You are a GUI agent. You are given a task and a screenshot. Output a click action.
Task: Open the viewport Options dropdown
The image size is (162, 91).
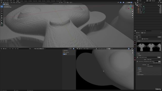point(131,4)
